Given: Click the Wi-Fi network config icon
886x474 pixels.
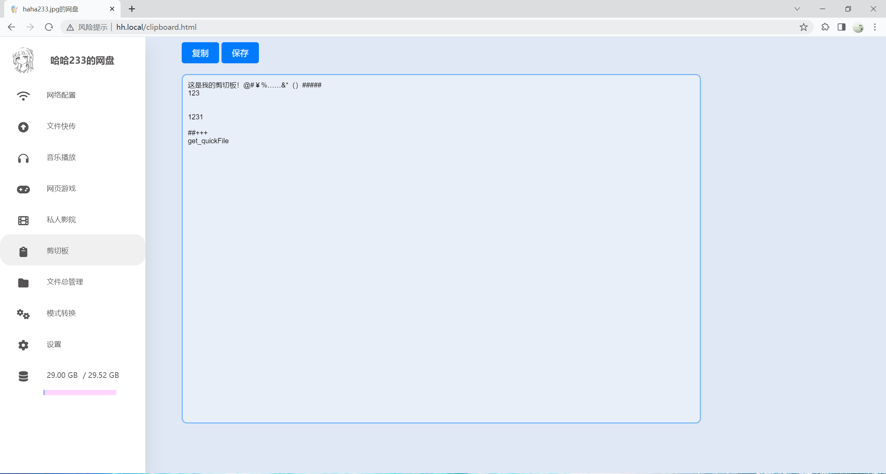Looking at the screenshot, I should [23, 95].
